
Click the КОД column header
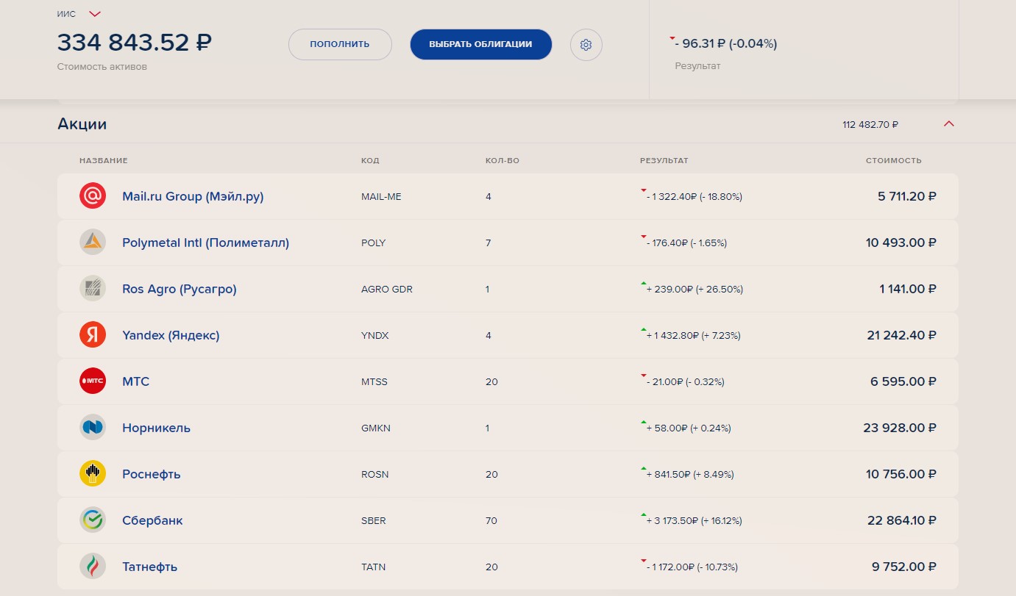[x=370, y=160]
